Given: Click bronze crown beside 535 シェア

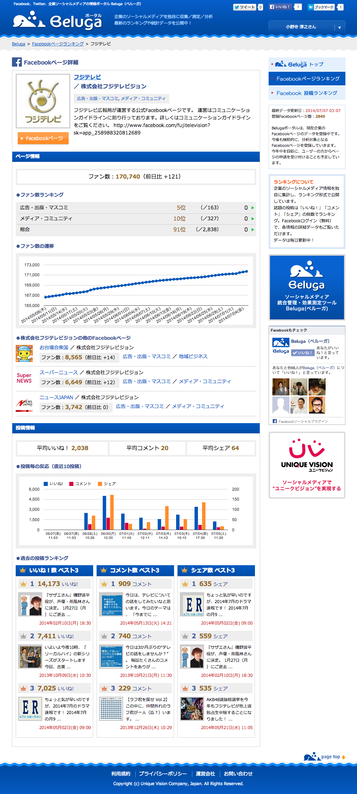Looking at the screenshot, I should [185, 688].
